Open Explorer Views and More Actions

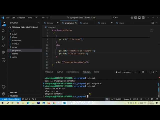tap(38, 23)
